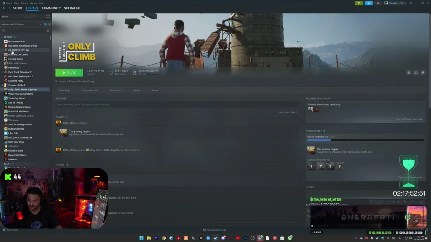
Task: Go back with the navigation back arrow
Action: pos(4,8)
